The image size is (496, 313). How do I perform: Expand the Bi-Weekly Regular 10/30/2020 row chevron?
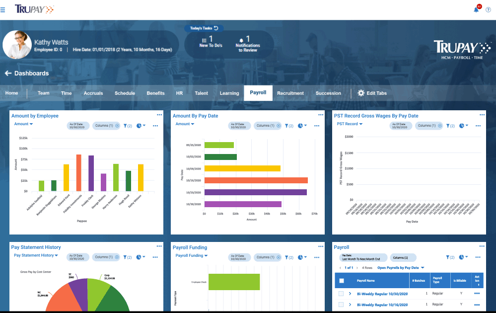[350, 293]
